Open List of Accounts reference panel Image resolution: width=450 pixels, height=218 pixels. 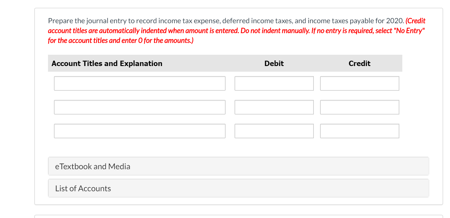[83, 188]
